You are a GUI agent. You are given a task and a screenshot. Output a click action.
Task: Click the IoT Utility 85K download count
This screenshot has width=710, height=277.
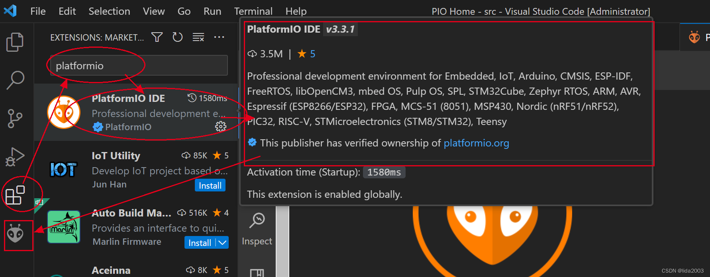point(200,156)
